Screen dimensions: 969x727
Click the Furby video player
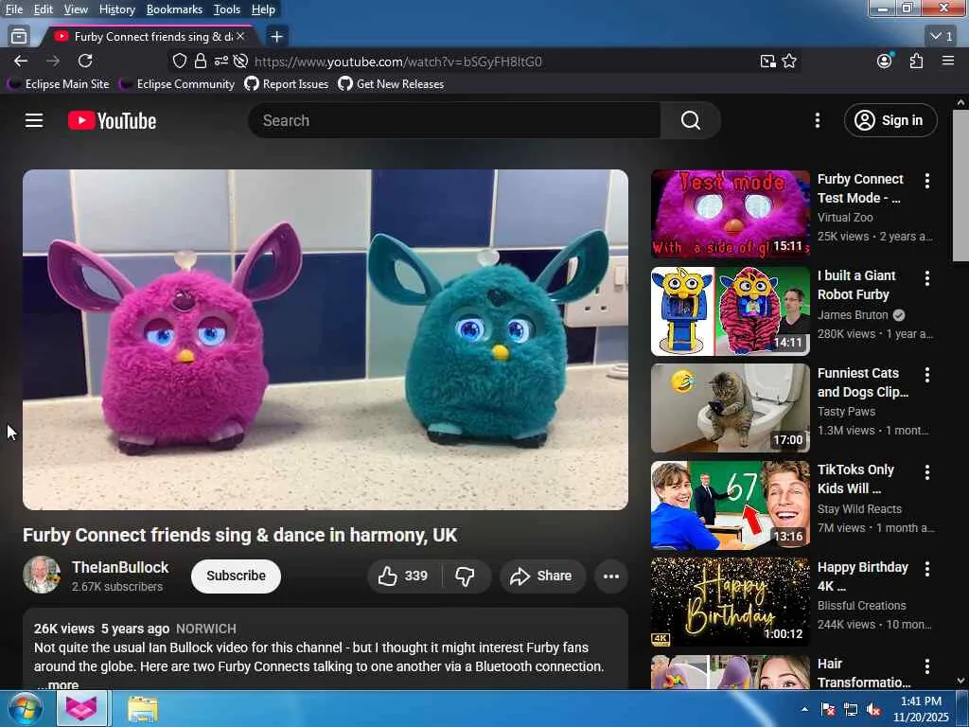326,340
